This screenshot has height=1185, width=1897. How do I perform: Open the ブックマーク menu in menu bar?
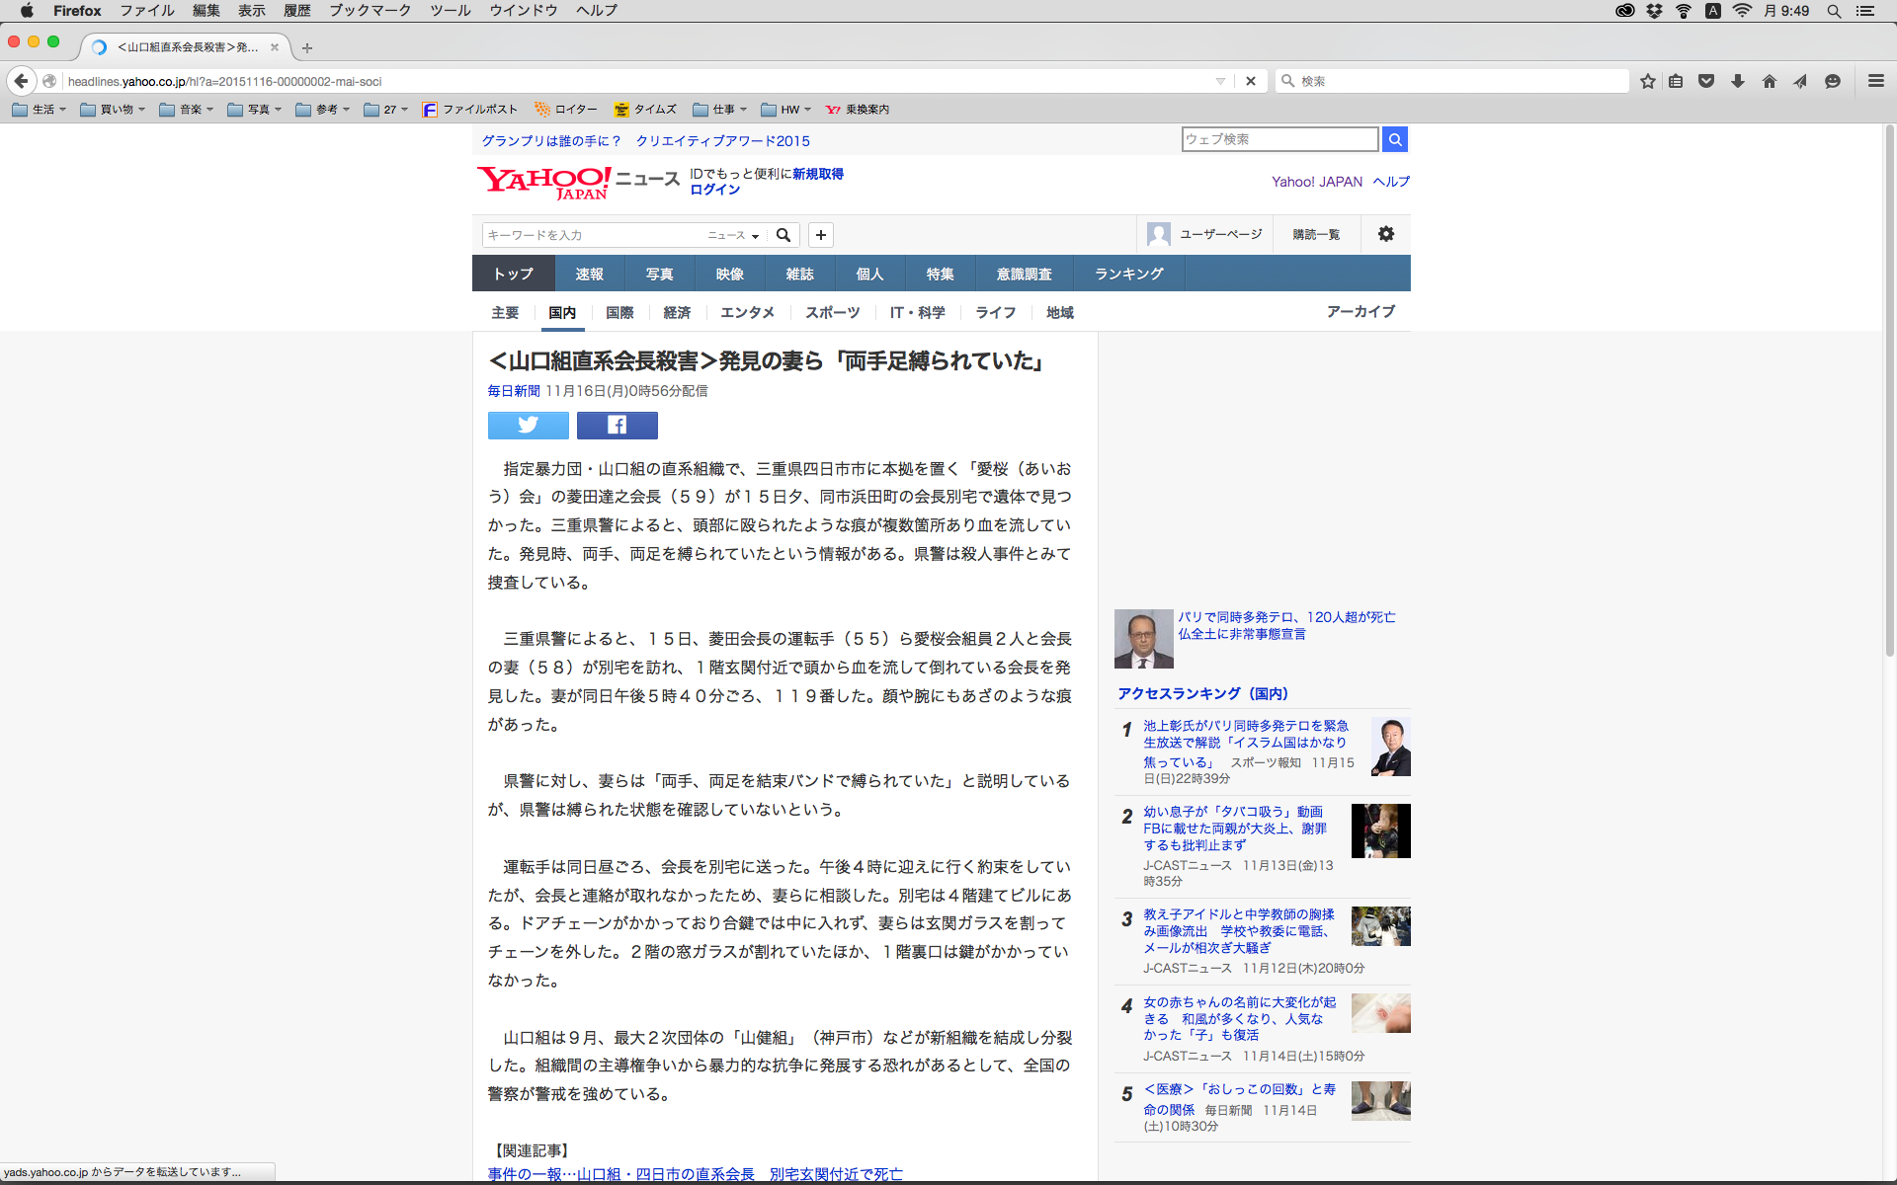point(370,10)
